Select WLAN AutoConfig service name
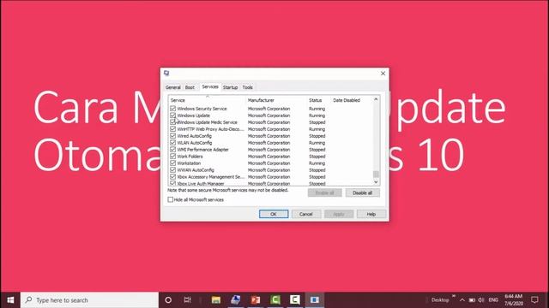549x308 pixels. click(x=195, y=143)
